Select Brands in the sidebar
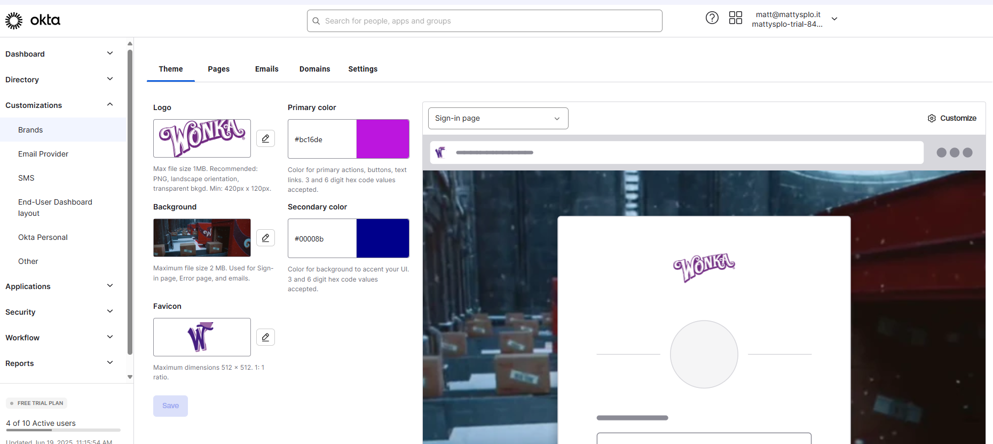 [63, 130]
